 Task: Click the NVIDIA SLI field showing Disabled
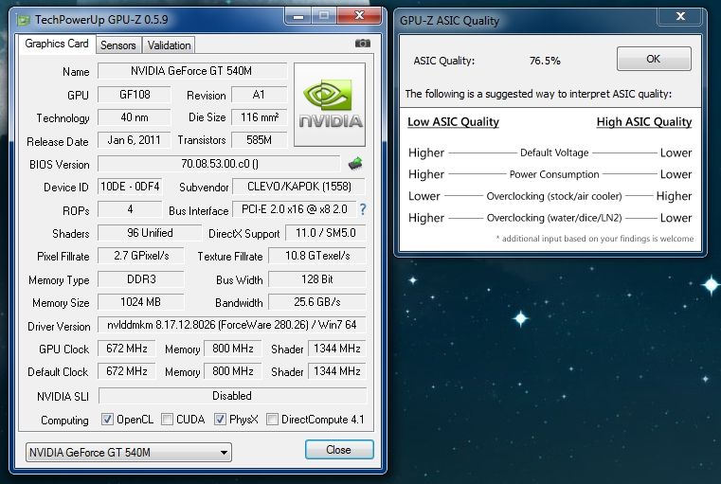[x=232, y=396]
